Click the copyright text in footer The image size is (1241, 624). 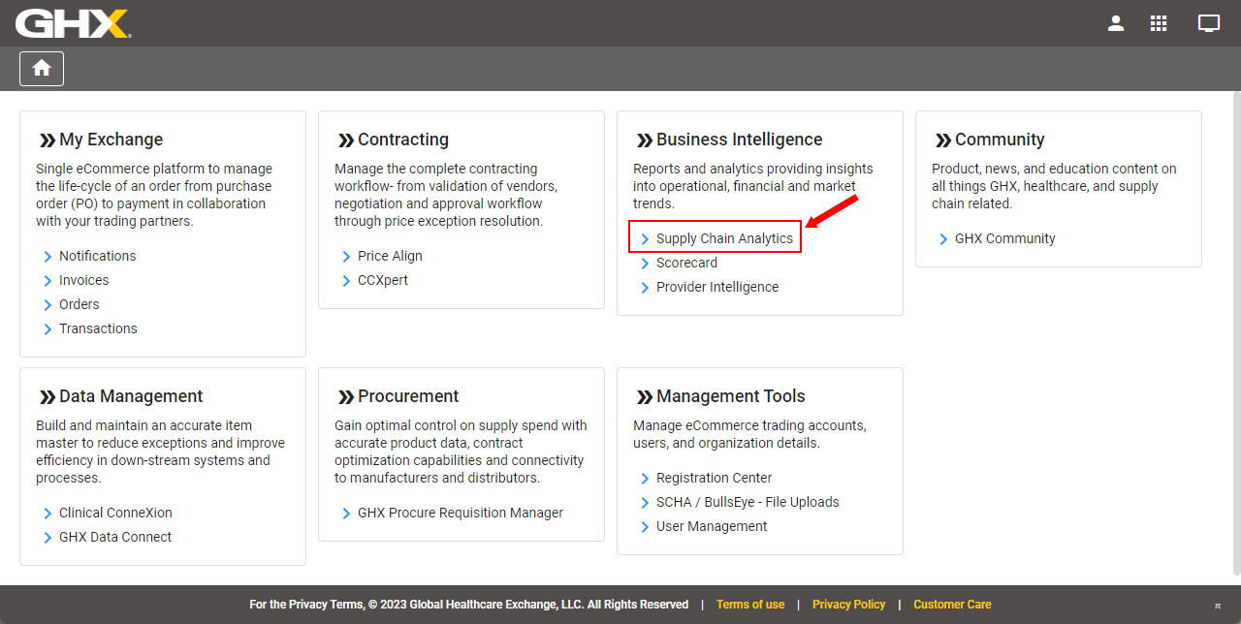coord(468,605)
